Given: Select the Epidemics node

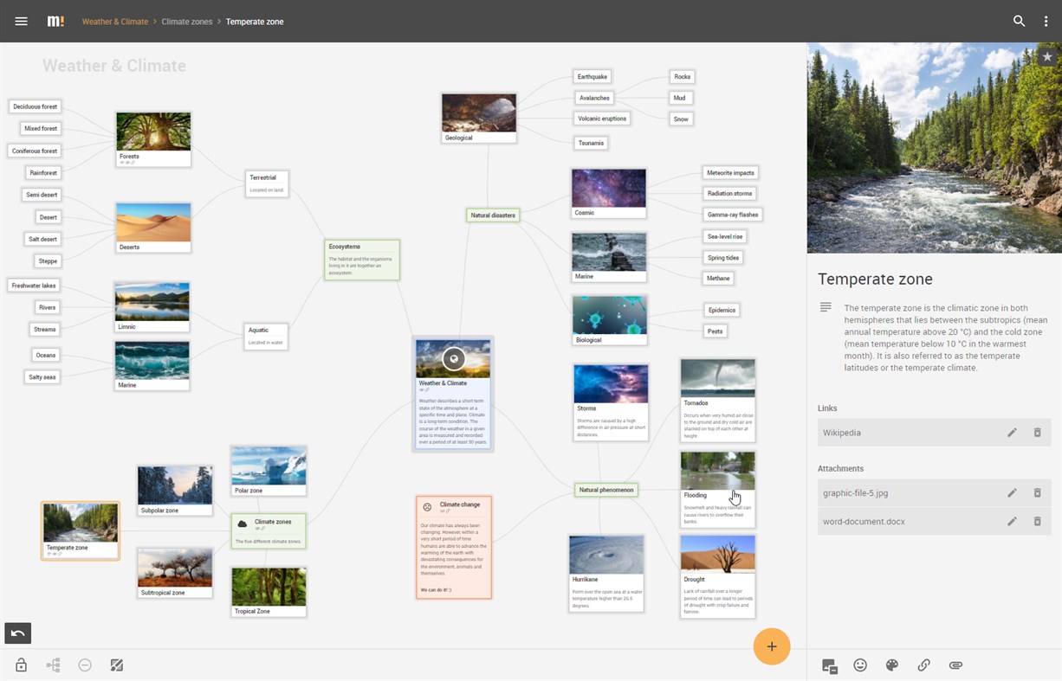Looking at the screenshot, I should (722, 310).
